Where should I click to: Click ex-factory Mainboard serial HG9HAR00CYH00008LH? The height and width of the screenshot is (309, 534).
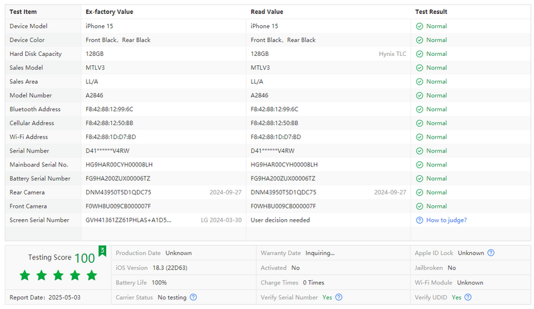point(119,164)
